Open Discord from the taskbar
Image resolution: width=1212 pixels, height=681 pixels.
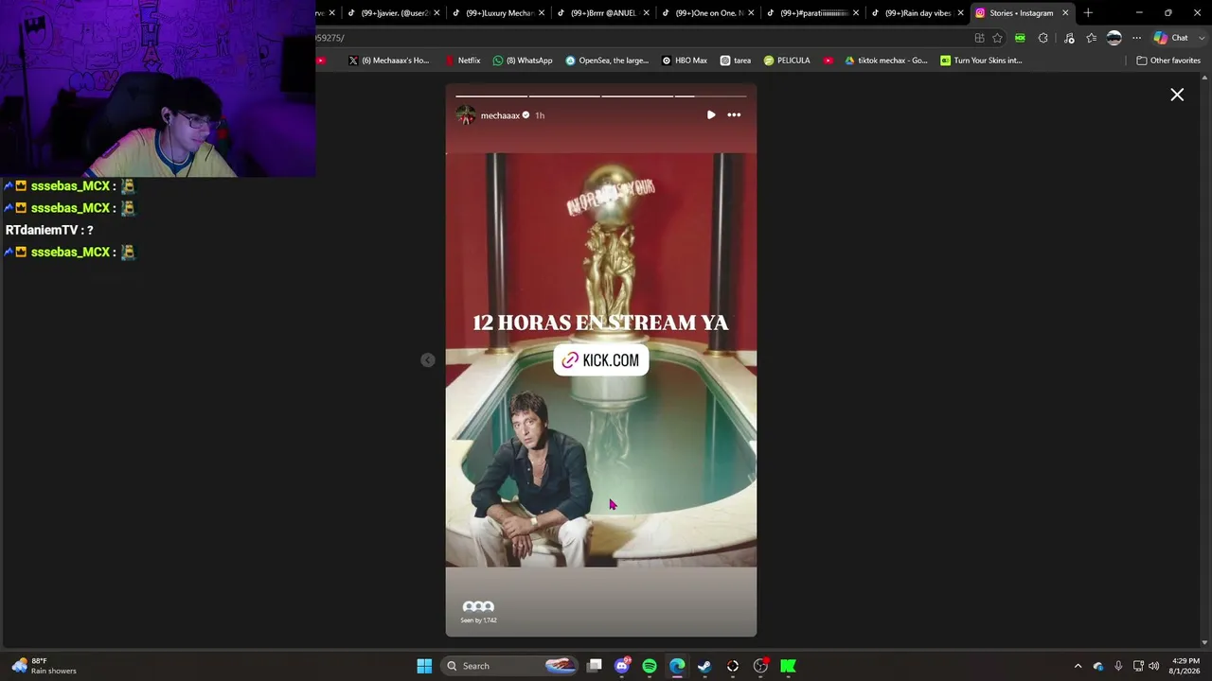click(622, 666)
